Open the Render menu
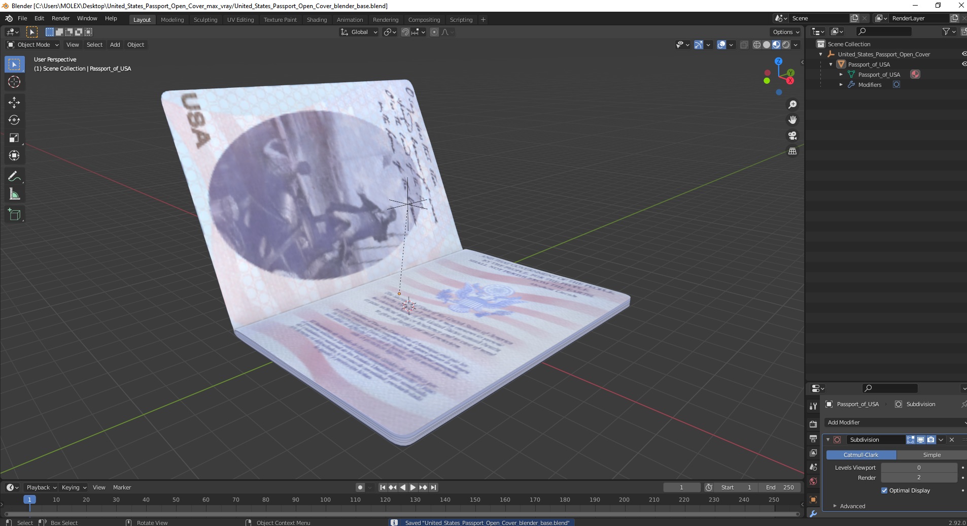Screen dimensions: 967x526 click(60, 18)
